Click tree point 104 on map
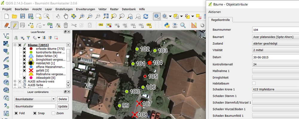 click(150, 63)
